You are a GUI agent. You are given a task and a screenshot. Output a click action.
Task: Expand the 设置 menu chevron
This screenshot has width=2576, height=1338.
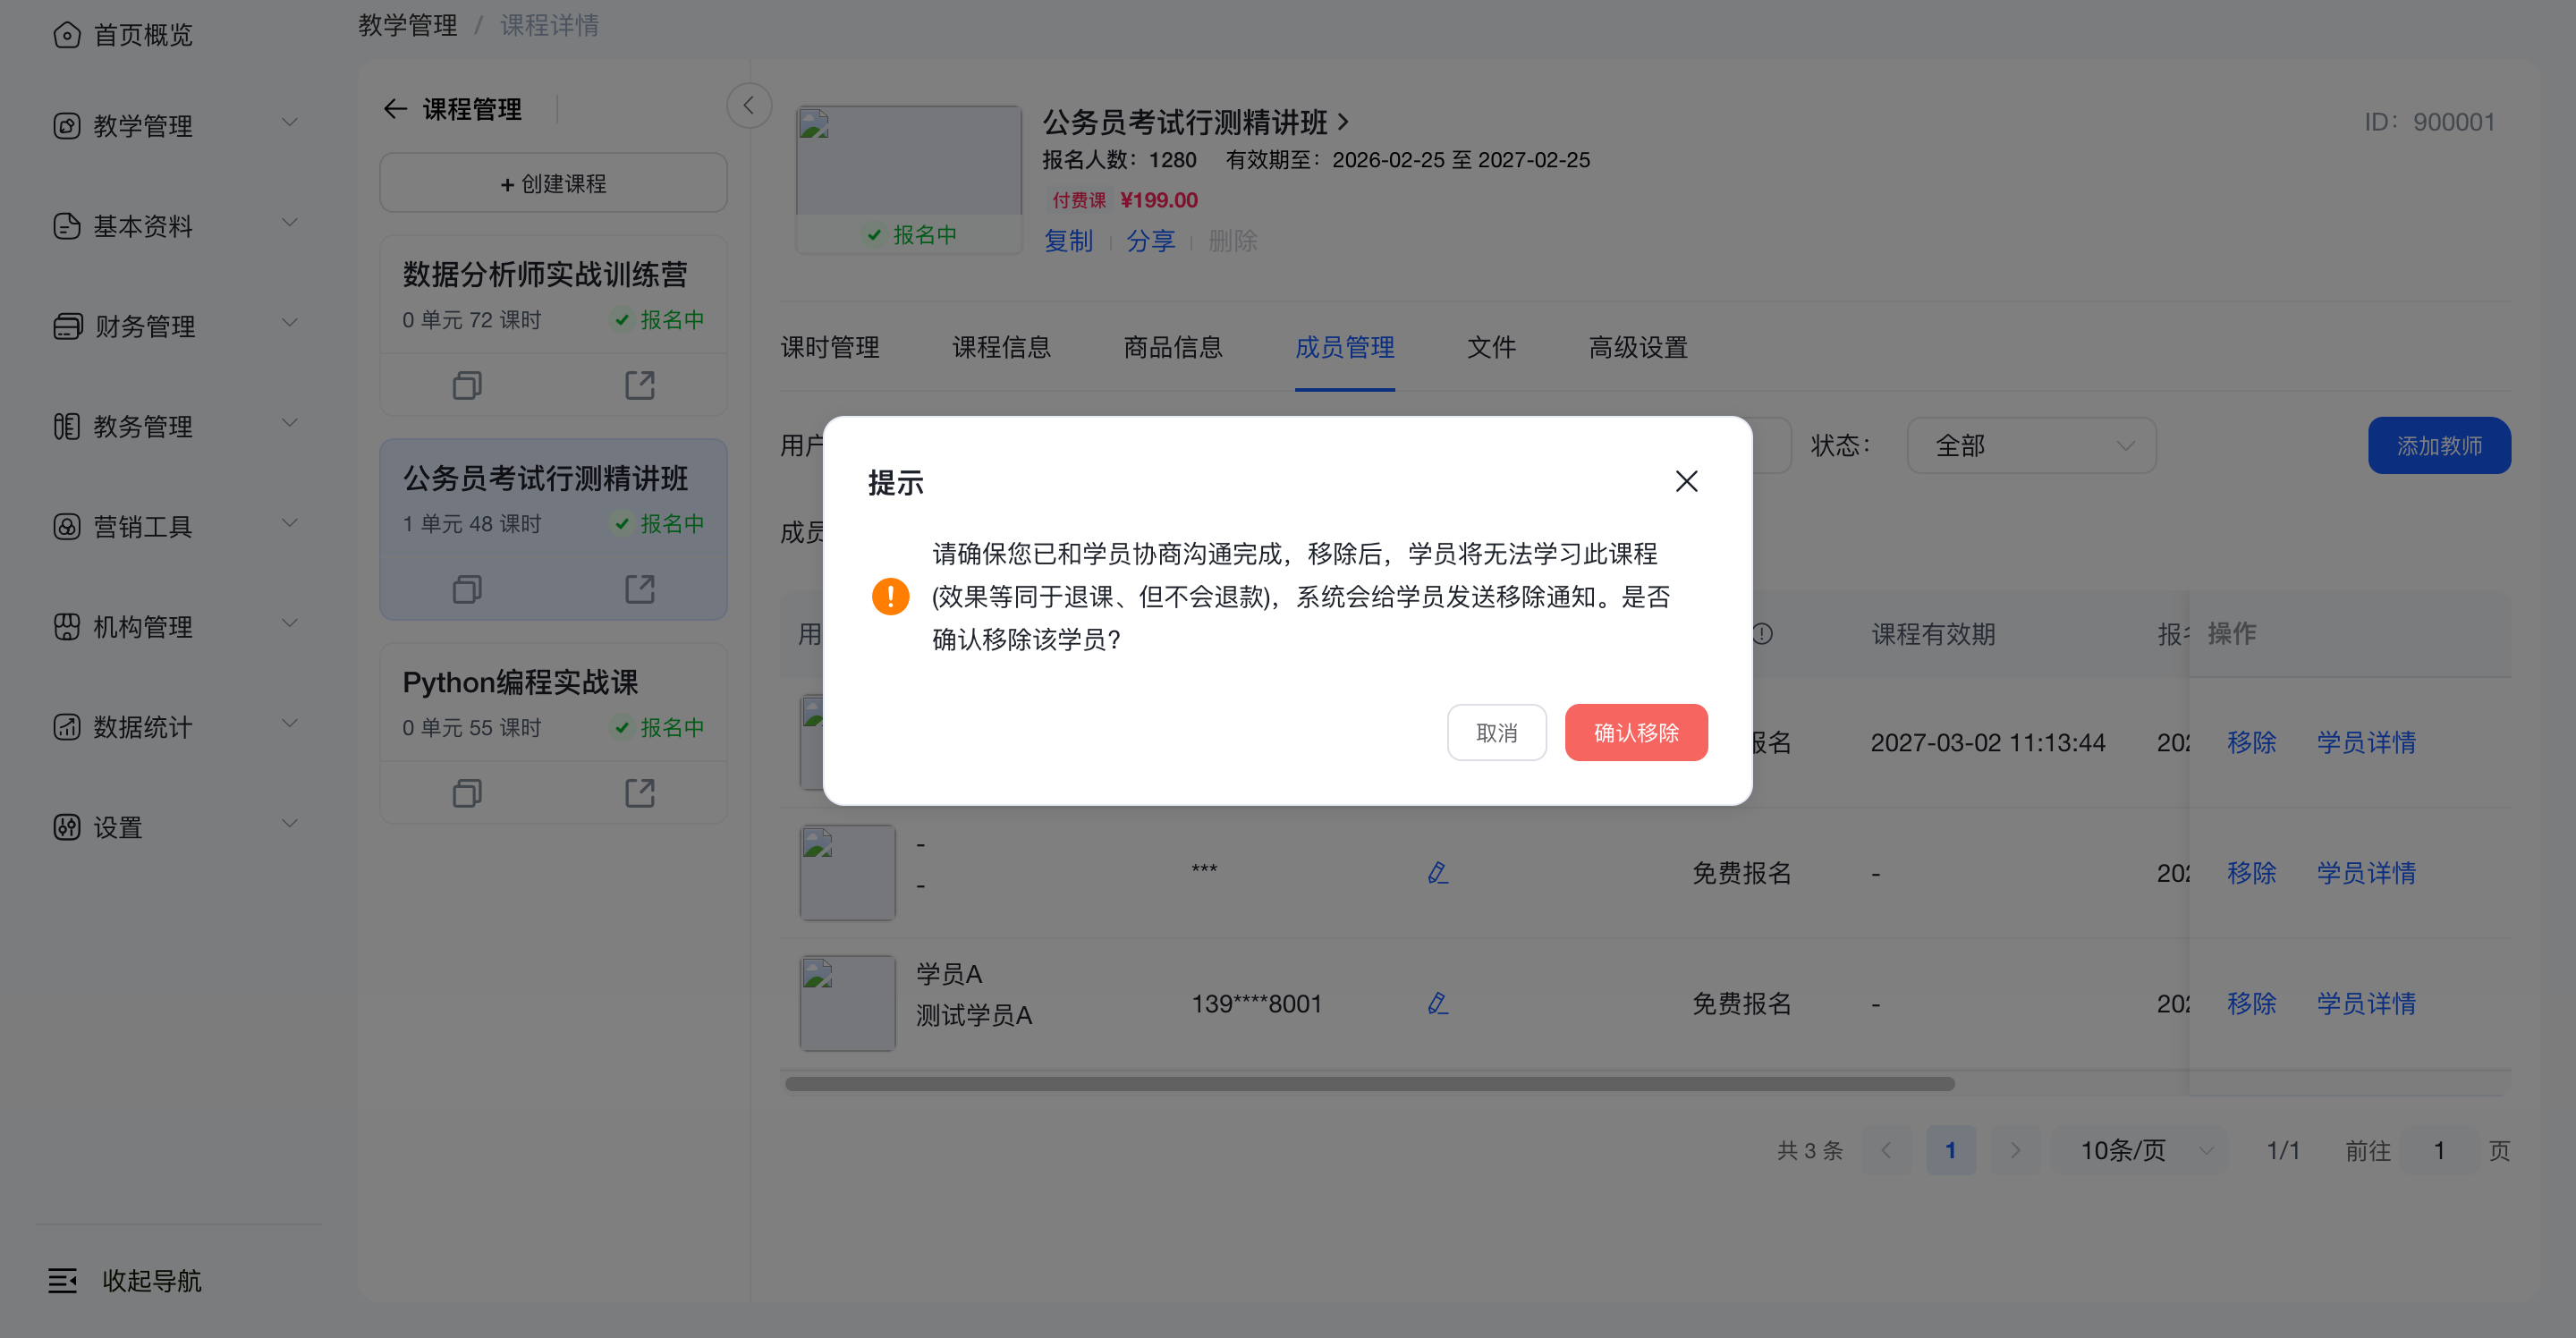tap(290, 823)
